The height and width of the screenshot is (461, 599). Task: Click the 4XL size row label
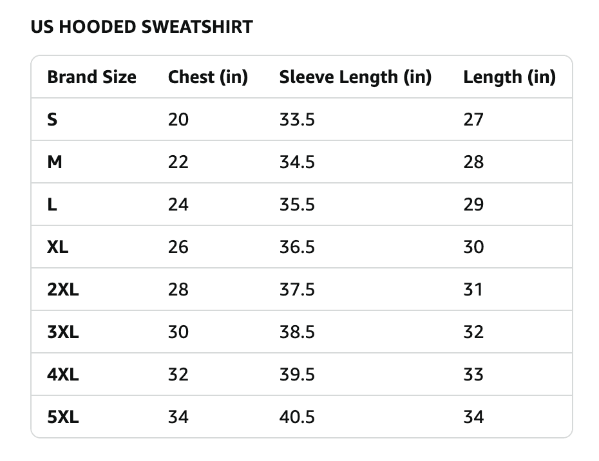(62, 375)
